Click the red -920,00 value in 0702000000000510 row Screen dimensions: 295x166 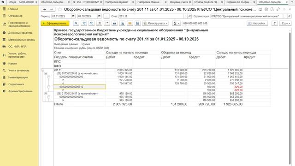pyautogui.click(x=238, y=87)
